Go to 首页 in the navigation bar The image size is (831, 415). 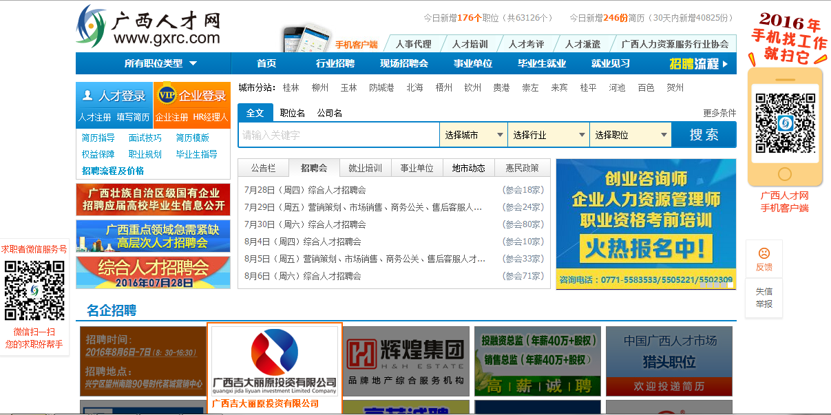tap(266, 63)
